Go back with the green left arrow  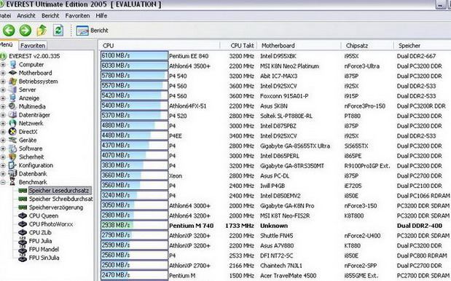coord(9,30)
